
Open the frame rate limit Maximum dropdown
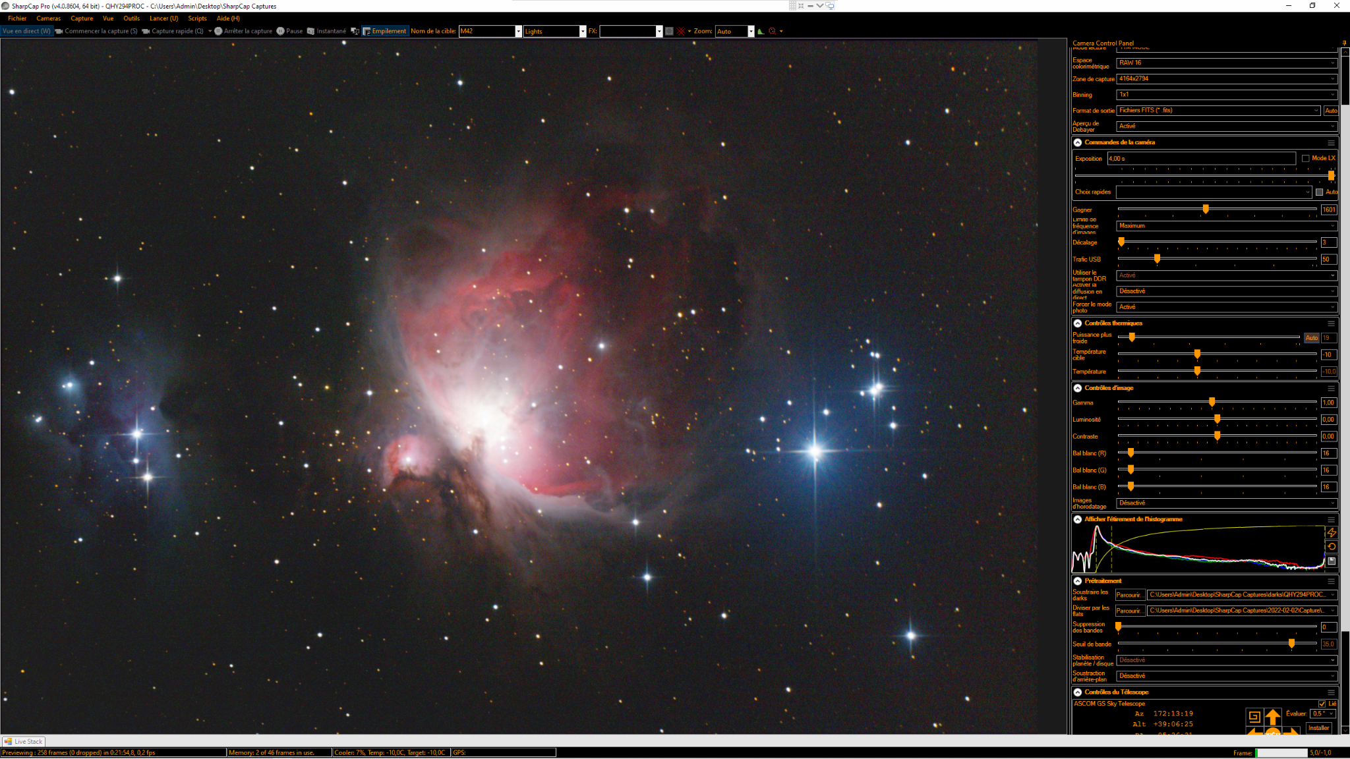[1227, 226]
